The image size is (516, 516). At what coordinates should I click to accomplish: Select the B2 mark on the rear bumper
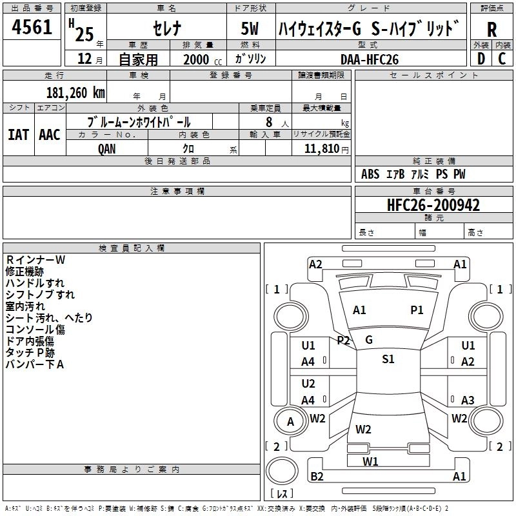coord(317,477)
